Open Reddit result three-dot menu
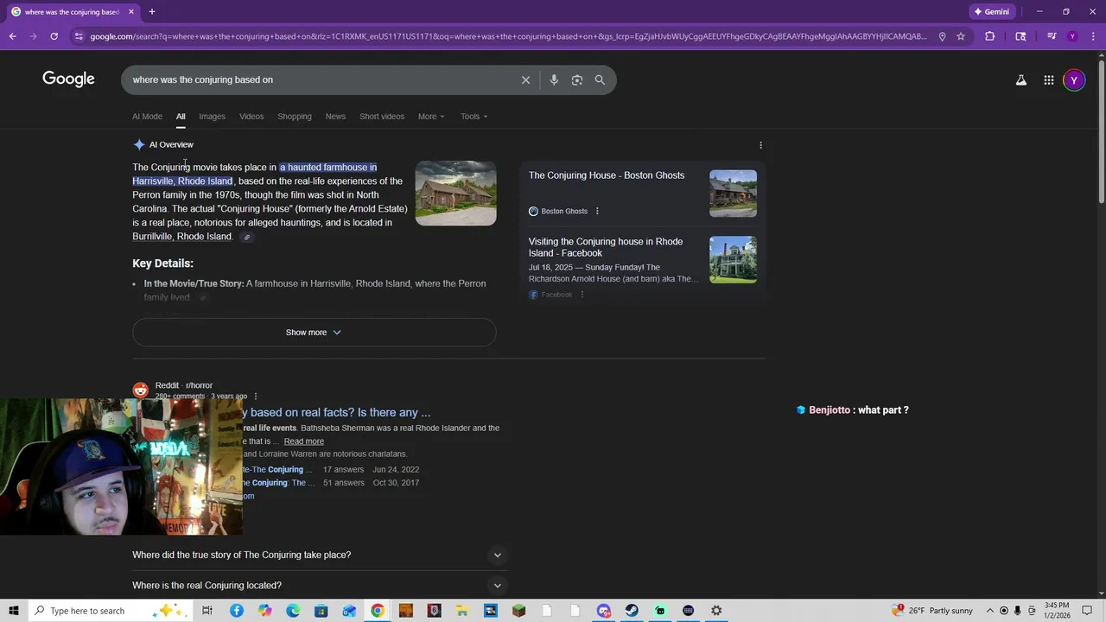 click(x=255, y=397)
